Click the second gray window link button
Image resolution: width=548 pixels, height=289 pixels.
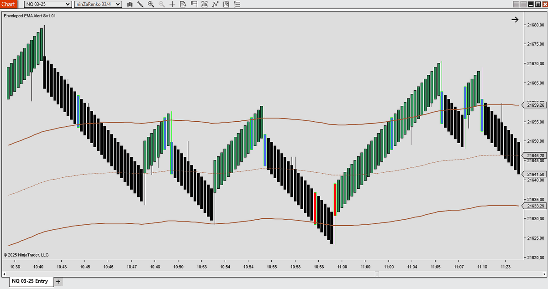[523, 4]
